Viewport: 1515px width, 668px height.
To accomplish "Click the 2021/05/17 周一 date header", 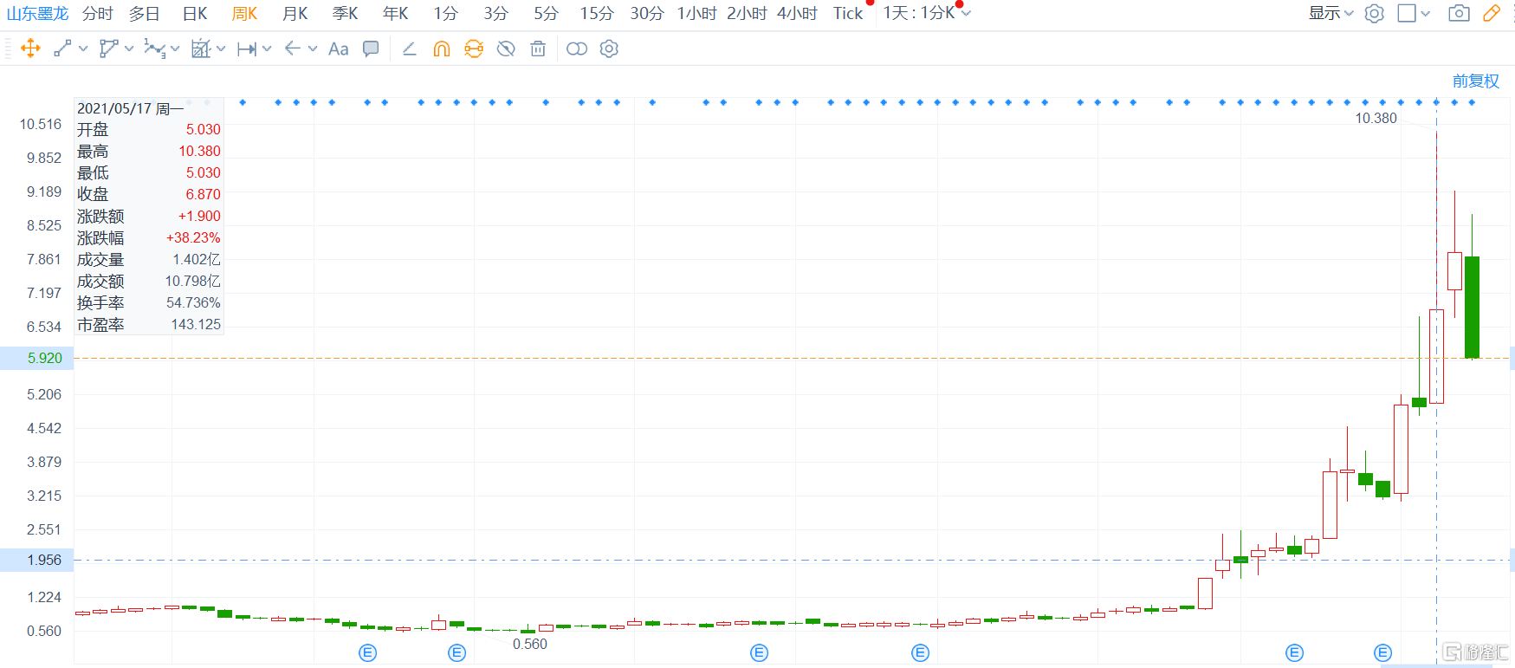I will point(131,108).
